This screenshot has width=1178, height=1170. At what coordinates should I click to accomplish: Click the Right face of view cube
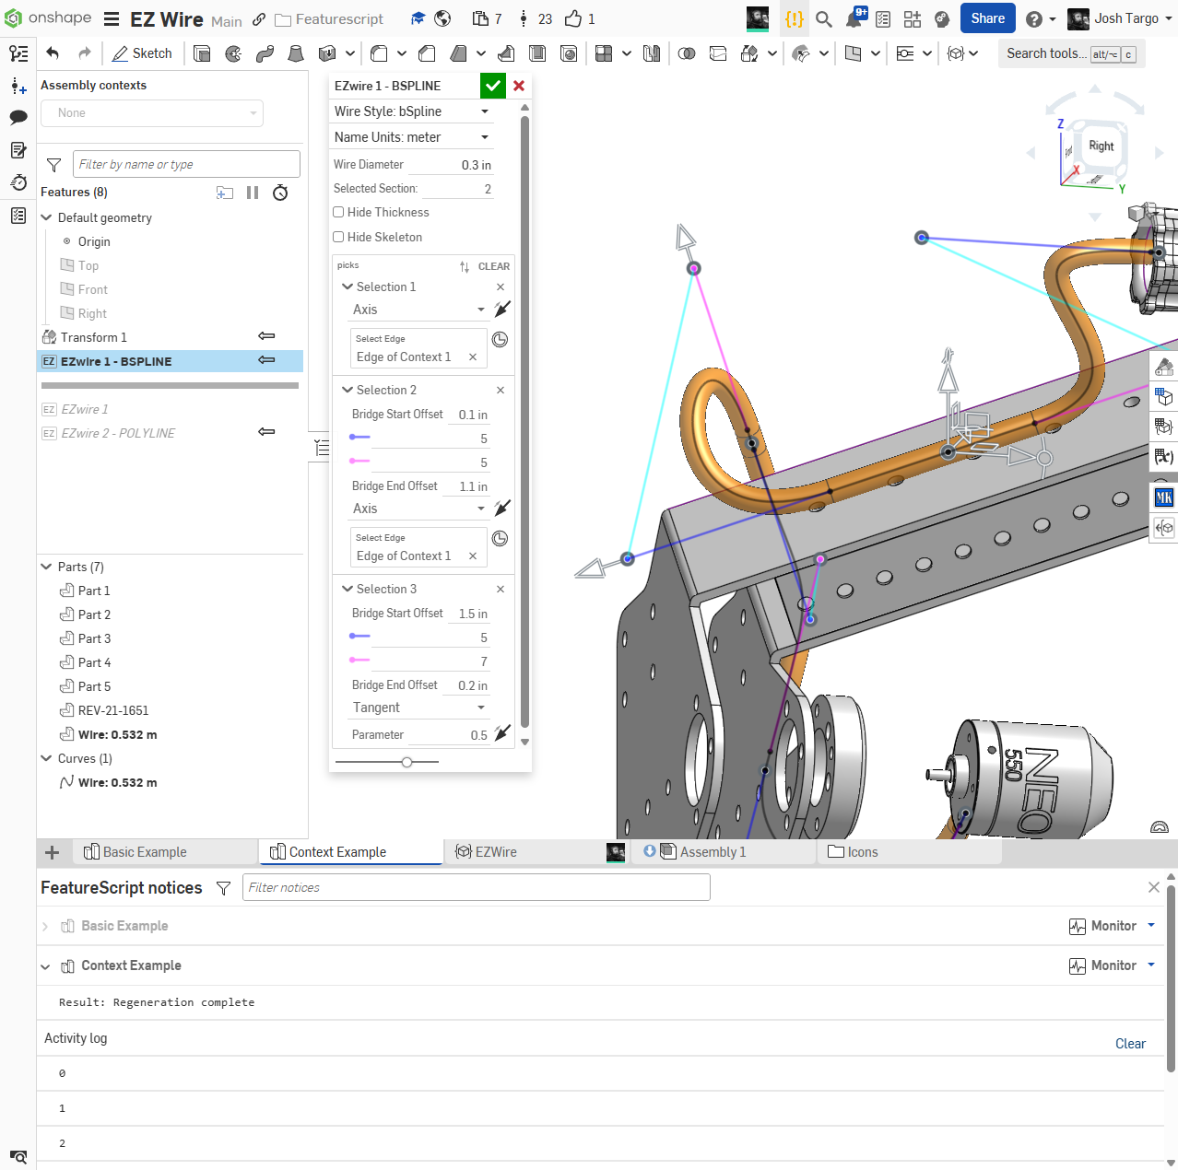click(1101, 146)
